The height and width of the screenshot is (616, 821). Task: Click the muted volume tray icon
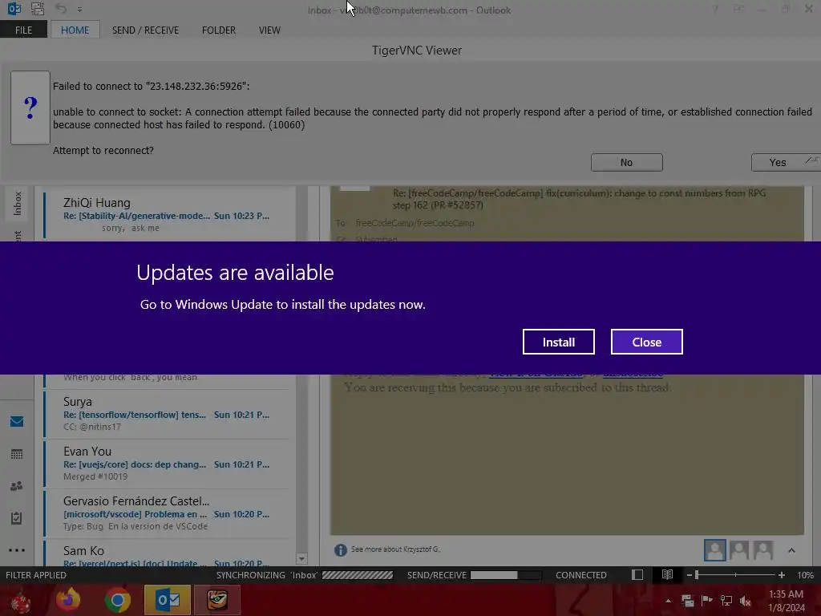point(745,601)
